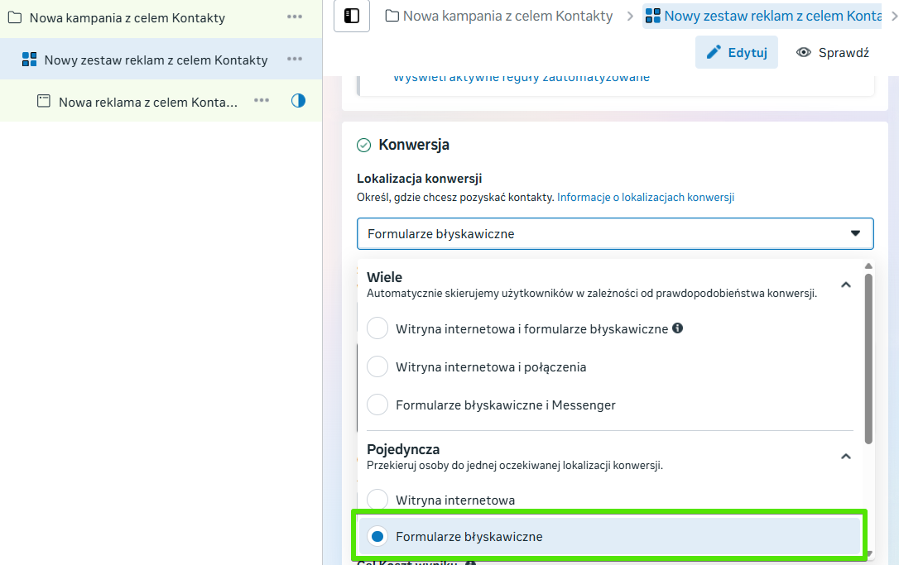Open options for Nowa kampania row

click(x=295, y=17)
